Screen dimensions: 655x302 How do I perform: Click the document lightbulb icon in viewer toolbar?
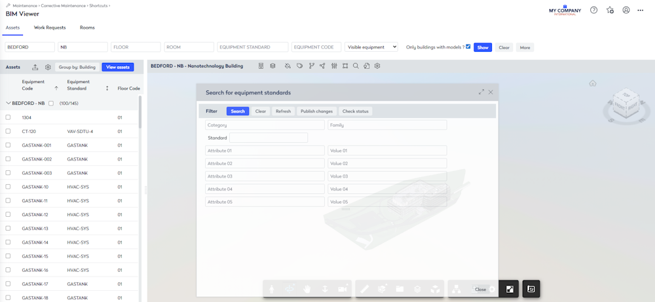367,66
